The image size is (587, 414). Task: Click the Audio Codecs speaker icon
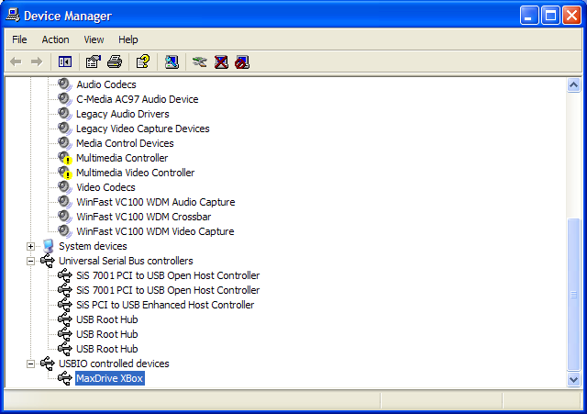pos(65,84)
